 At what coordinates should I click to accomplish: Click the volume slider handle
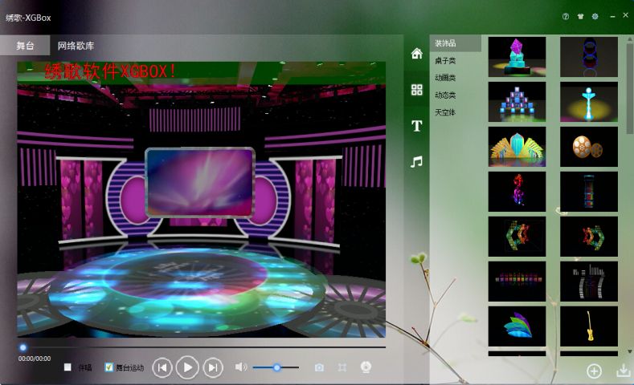(276, 367)
